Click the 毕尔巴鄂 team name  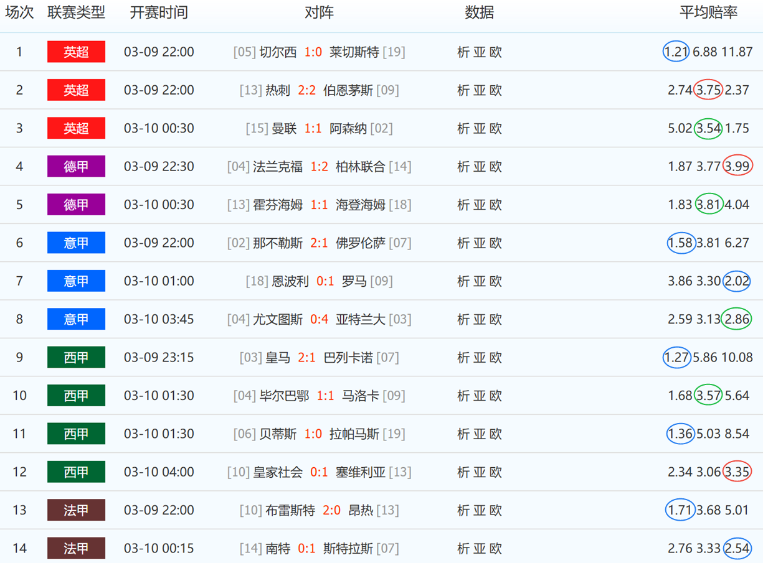click(x=284, y=396)
